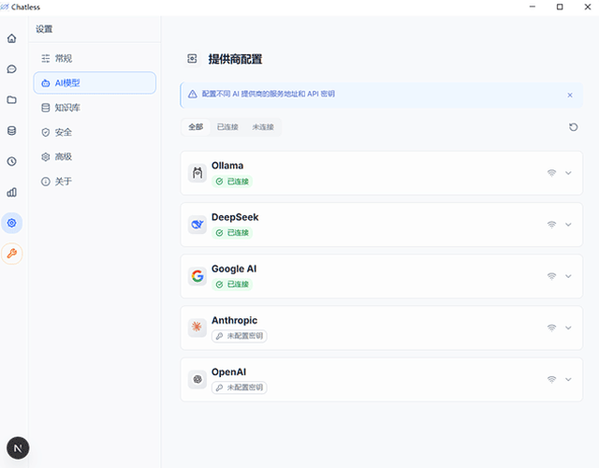Screen dimensions: 599x468
Task: Select the 未连接 filter tab
Action: 263,127
